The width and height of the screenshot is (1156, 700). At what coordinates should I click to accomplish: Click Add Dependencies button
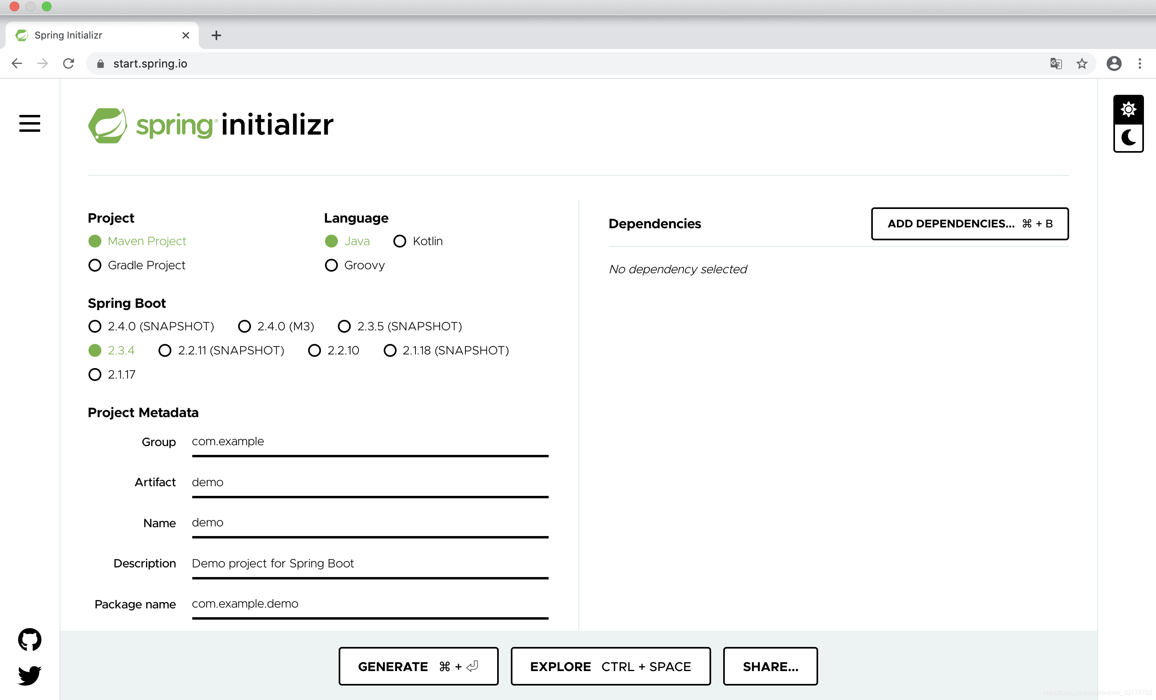click(x=970, y=224)
